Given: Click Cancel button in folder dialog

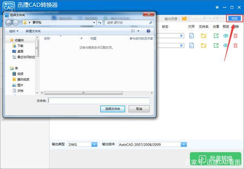Looking at the screenshot, I should pyautogui.click(x=139, y=109).
